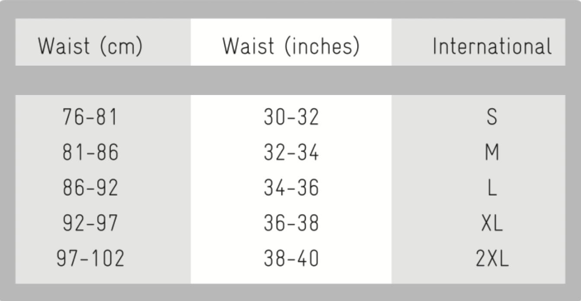Click the 92-97 cm waist value
581x301 pixels.
pyautogui.click(x=90, y=223)
